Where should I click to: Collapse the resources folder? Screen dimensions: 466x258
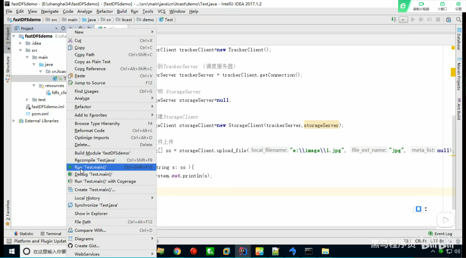click(34, 85)
